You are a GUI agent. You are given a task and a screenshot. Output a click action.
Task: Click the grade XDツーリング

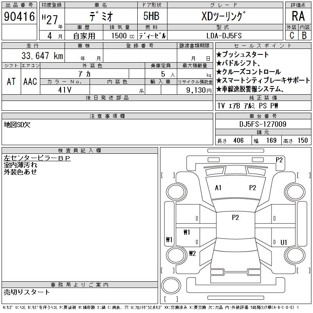click(223, 16)
